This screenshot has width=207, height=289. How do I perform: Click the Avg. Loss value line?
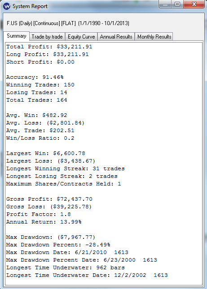(45, 123)
